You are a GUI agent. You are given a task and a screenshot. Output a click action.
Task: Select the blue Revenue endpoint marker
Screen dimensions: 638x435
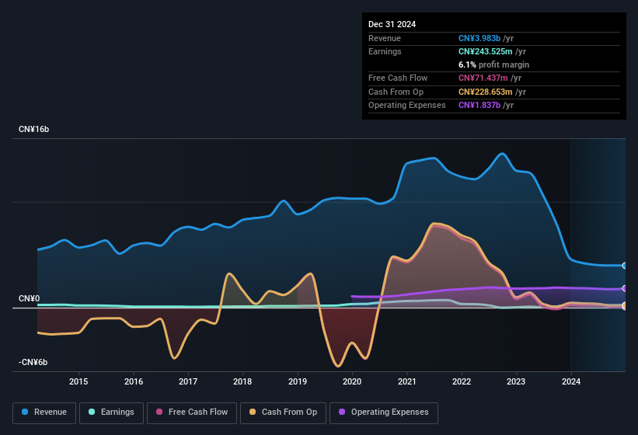pyautogui.click(x=625, y=266)
